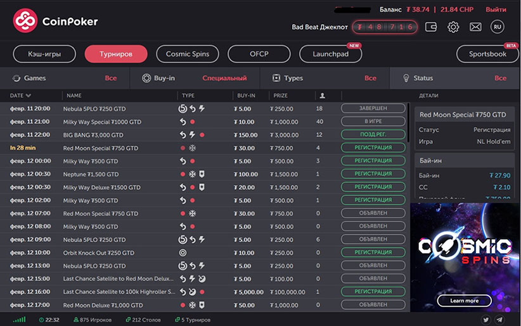Click the Buy-in filter chip icon
521x326 pixels.
coord(146,78)
